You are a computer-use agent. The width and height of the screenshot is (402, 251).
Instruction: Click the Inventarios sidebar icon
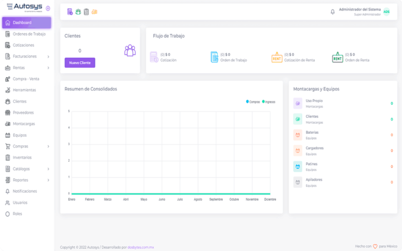click(8, 157)
